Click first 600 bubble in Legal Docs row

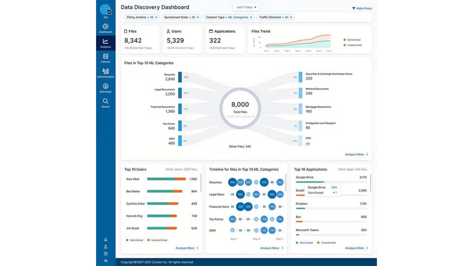(x=240, y=194)
